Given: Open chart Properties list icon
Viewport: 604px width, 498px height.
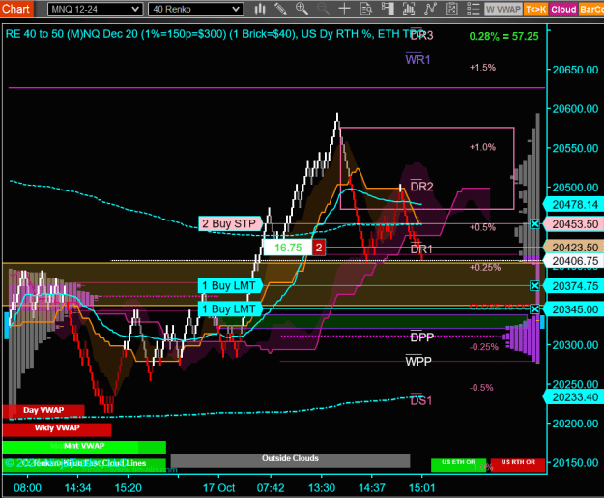Looking at the screenshot, I should pyautogui.click(x=473, y=9).
